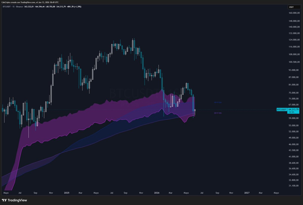The height and width of the screenshot is (205, 303).
Task: Click the TradingView logo at bottom left
Action: pos(14,200)
